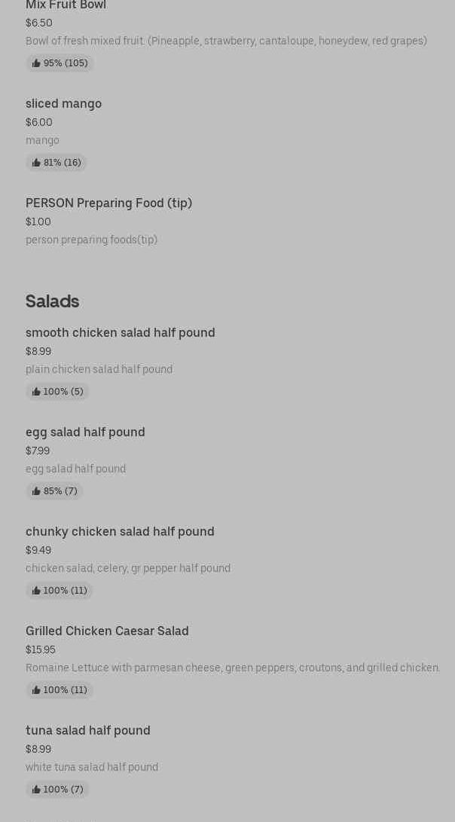This screenshot has height=822, width=455.
Task: Click thumbs-up icon on Grilled Chicken Caesar rating
Action: point(36,690)
